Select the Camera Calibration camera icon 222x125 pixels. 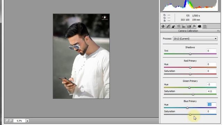pyautogui.click(x=199, y=26)
